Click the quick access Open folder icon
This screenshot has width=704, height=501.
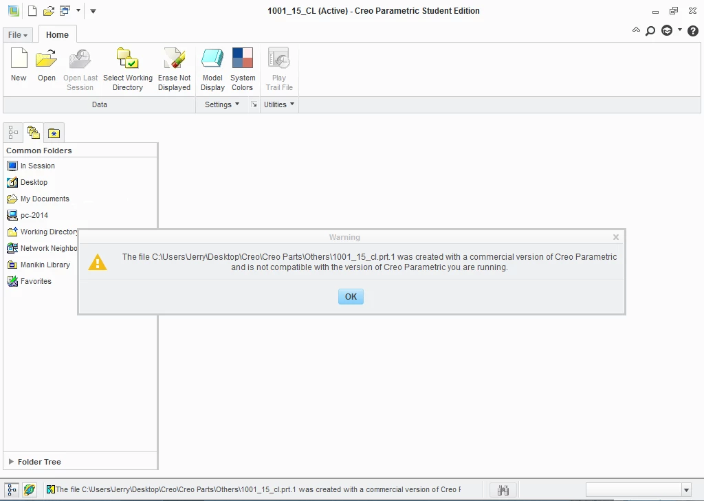pos(49,11)
